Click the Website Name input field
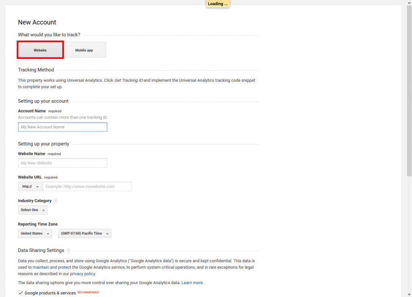 (62, 163)
